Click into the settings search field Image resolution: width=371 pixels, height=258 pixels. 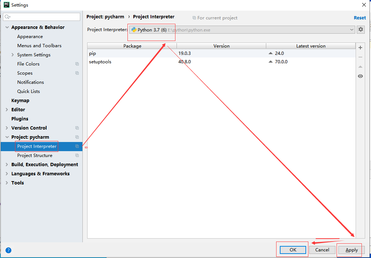coord(42,17)
